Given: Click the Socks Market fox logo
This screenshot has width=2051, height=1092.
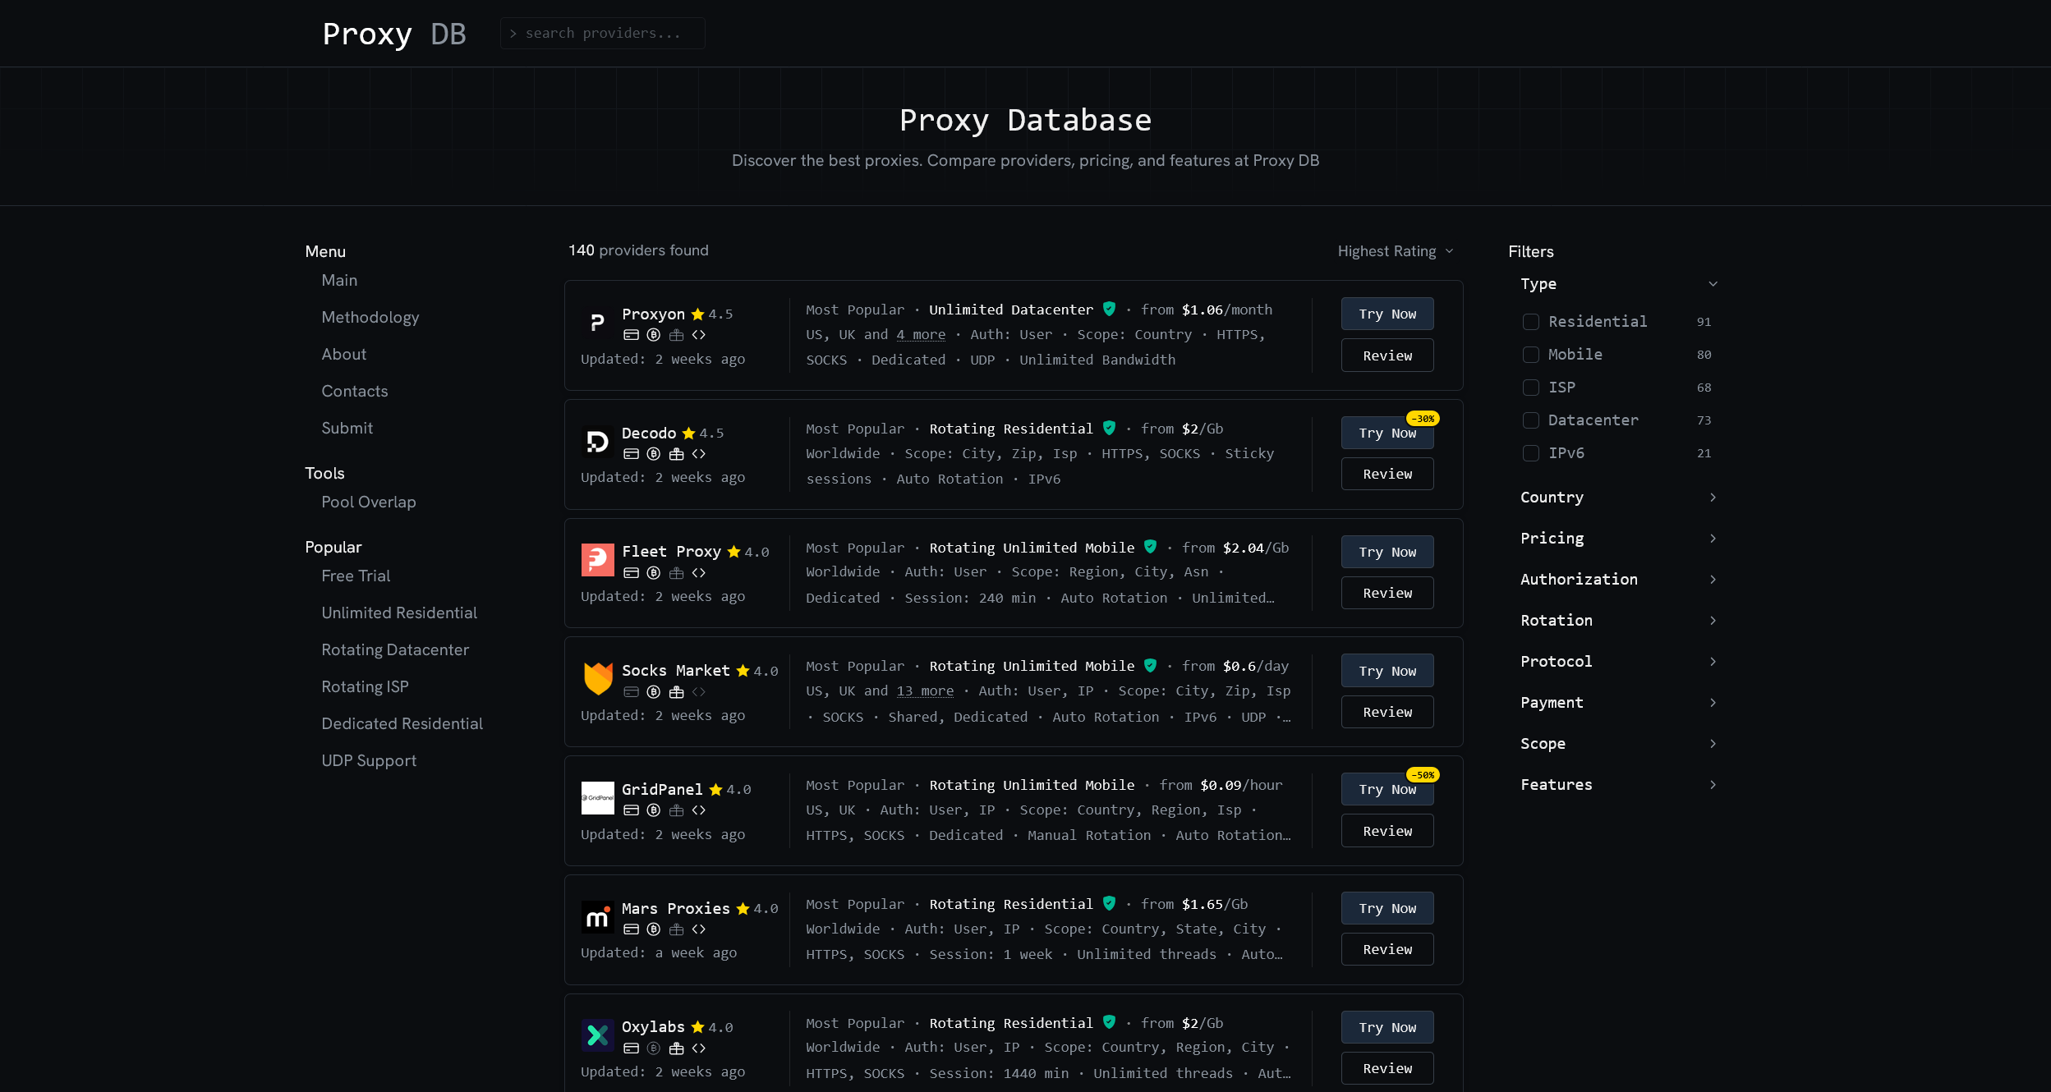Looking at the screenshot, I should [597, 679].
